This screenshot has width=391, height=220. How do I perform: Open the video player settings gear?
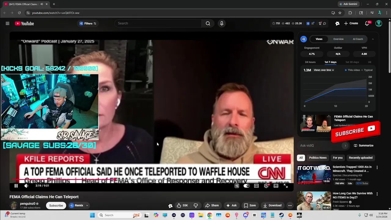tap(266, 186)
